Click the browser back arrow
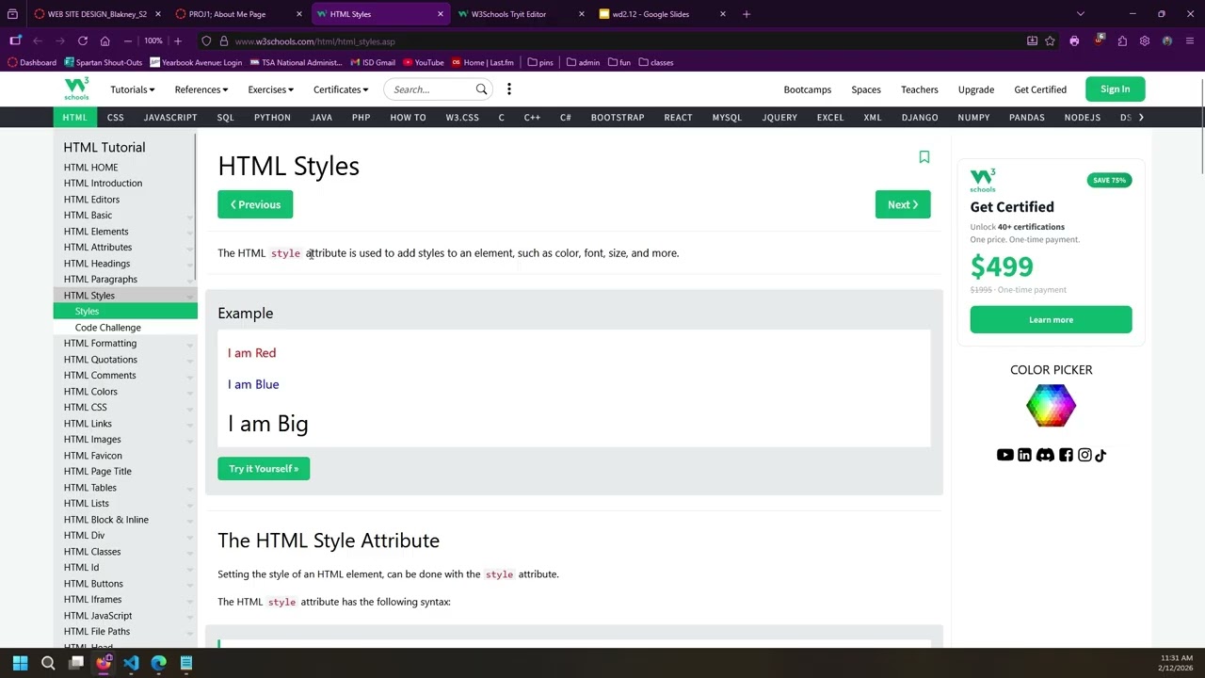Screen dimensions: 1205x678 38,41
